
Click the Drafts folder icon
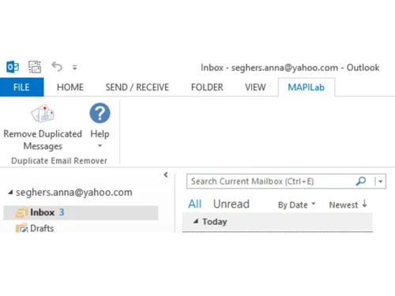coord(21,228)
